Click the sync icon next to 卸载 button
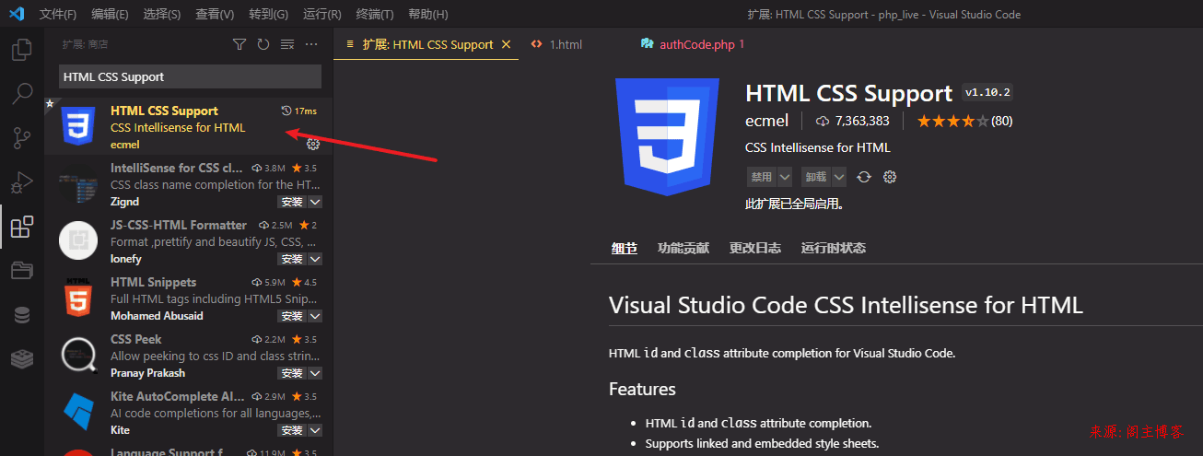 click(x=864, y=177)
